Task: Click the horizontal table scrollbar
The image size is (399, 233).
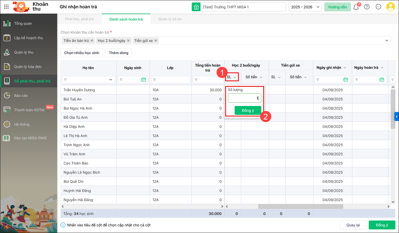Action: coord(300,207)
